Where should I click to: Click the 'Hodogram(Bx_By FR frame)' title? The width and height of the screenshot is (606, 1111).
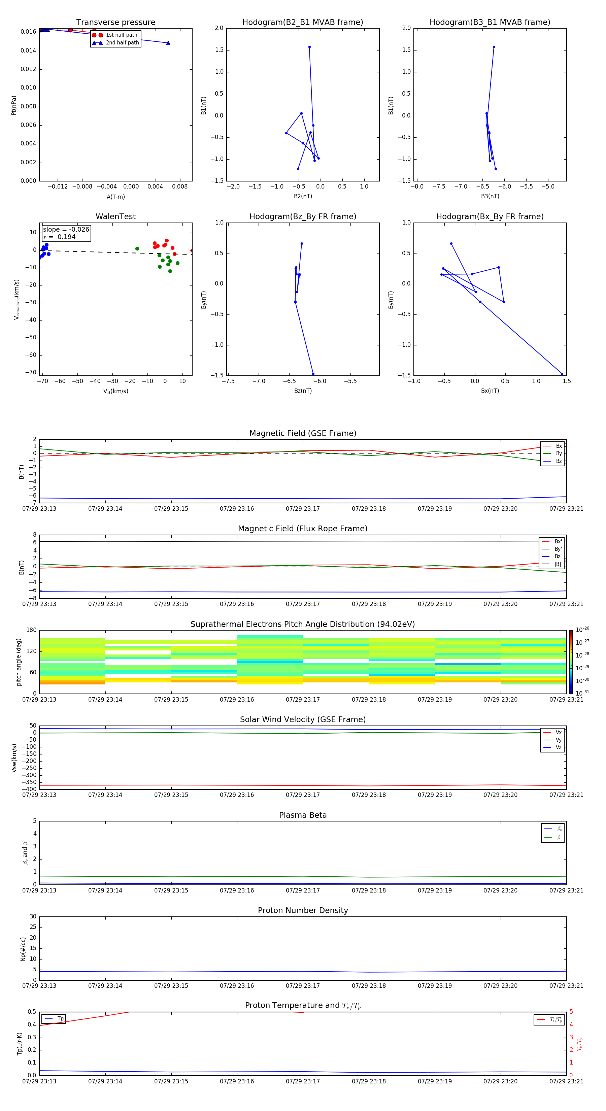point(490,216)
